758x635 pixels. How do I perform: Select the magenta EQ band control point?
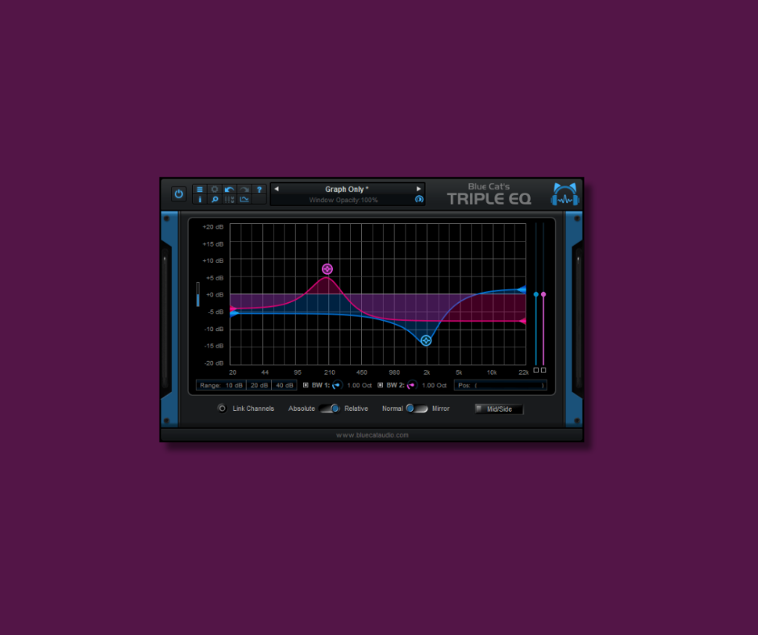(x=327, y=268)
